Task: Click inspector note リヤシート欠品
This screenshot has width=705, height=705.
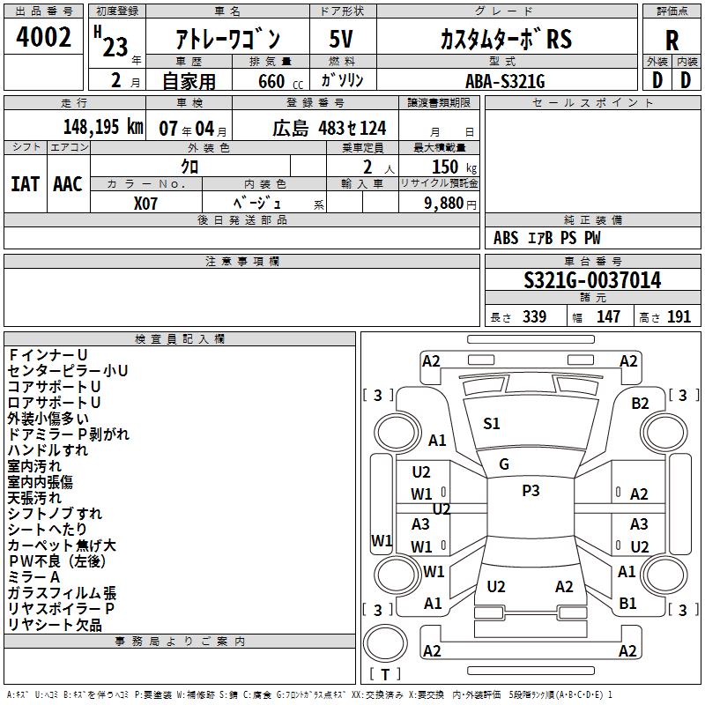Action: 55,625
